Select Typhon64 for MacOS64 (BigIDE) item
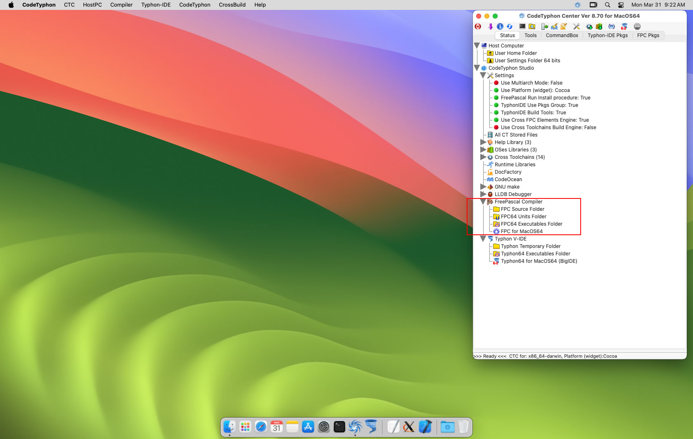The width and height of the screenshot is (693, 439). click(x=539, y=261)
